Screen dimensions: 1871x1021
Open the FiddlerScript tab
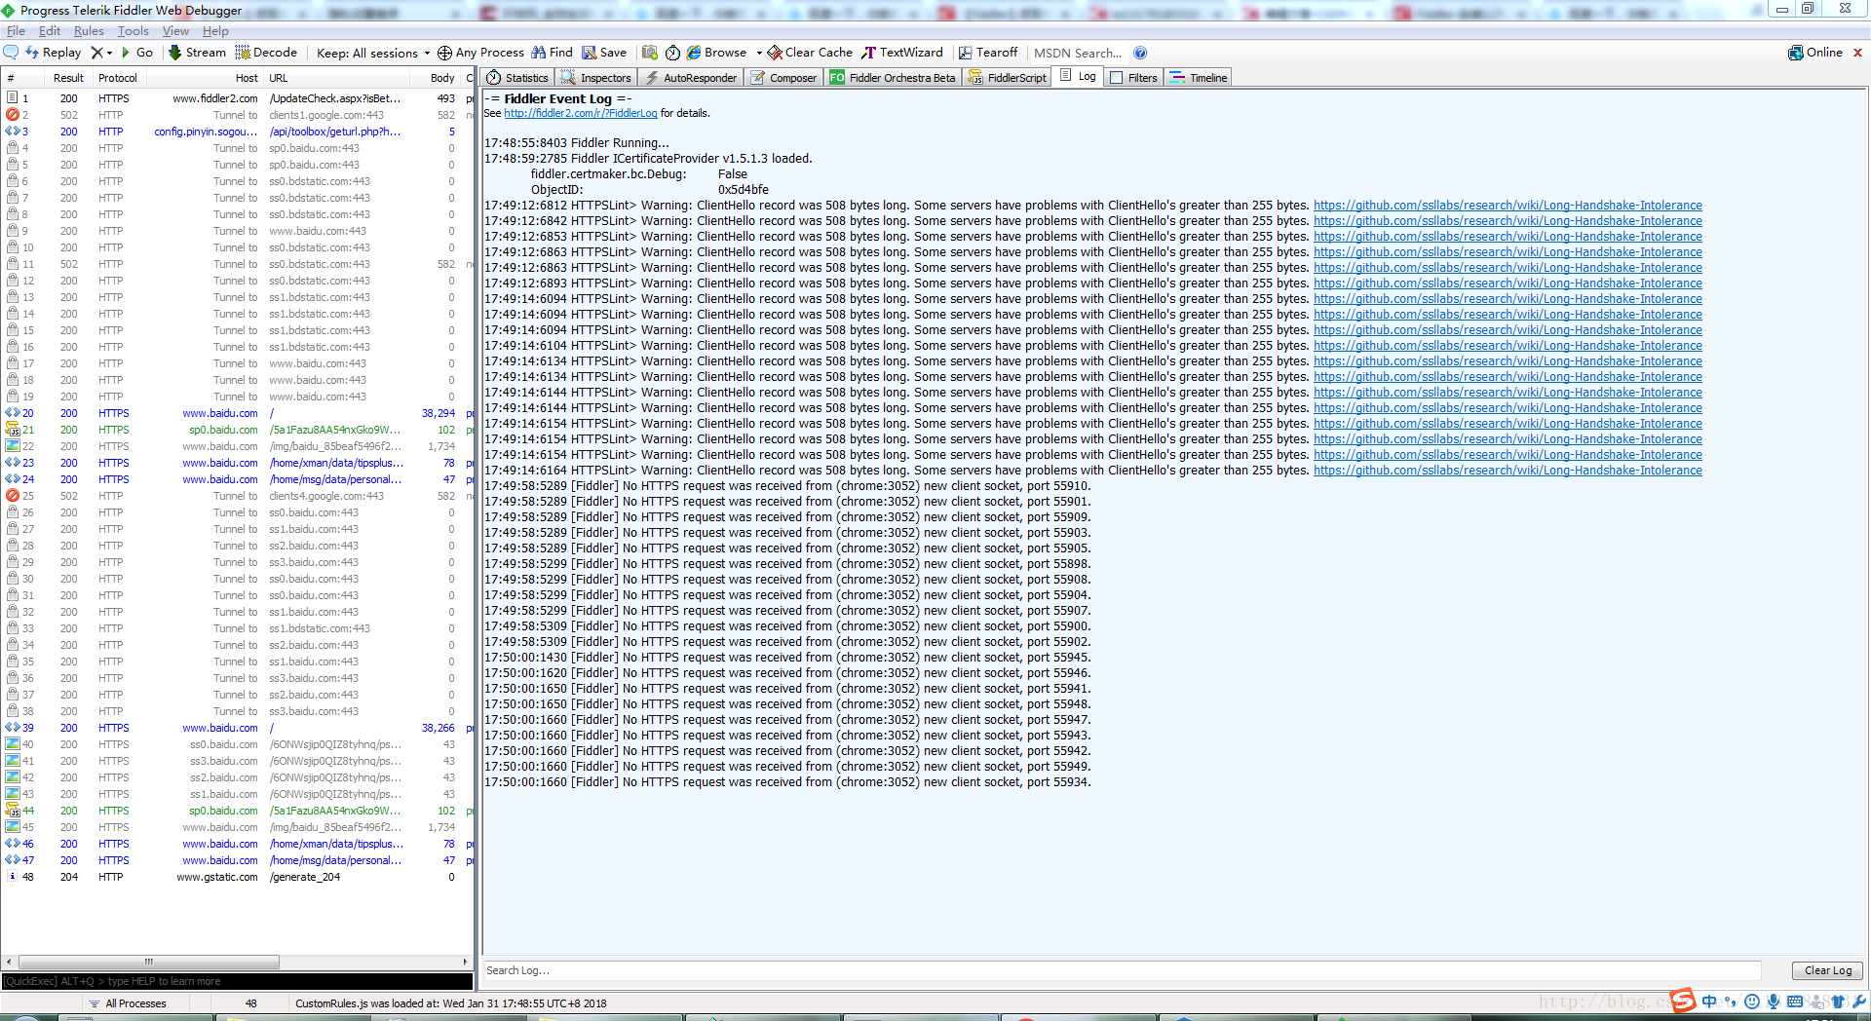point(1007,78)
